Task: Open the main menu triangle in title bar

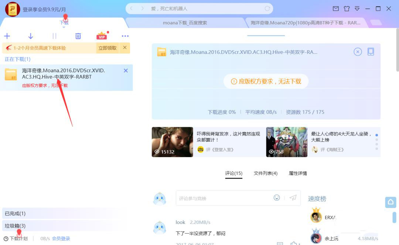Action: tap(357, 8)
